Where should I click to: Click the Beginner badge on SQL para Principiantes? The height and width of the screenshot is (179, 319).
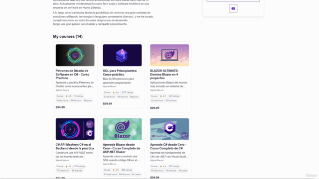coord(134,97)
